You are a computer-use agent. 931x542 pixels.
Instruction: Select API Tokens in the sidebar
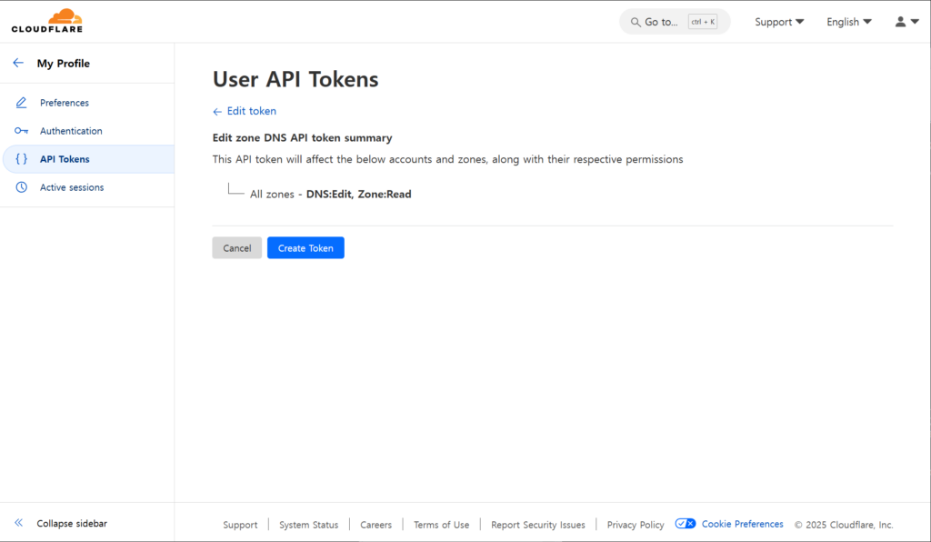65,159
